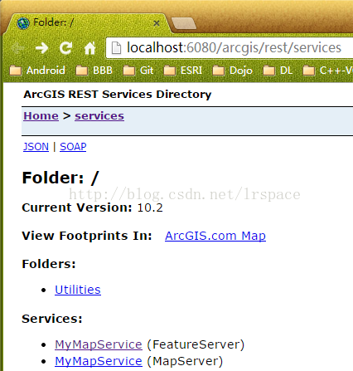This screenshot has width=353, height=371.
Task: Open the SOAP format link
Action: click(x=73, y=146)
